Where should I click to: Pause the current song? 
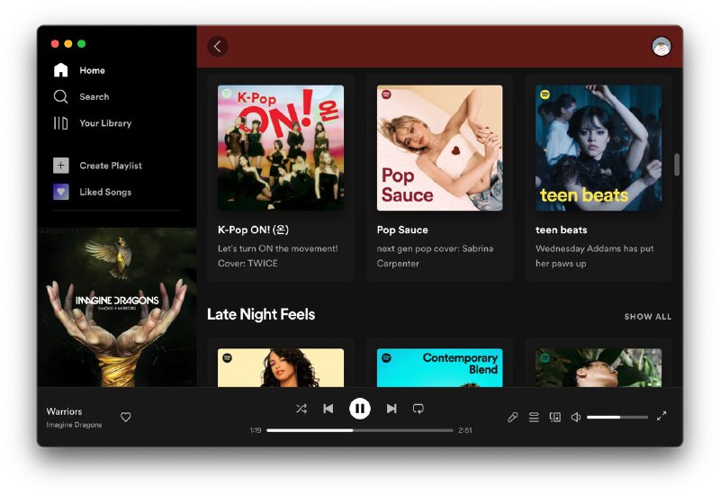(x=360, y=409)
